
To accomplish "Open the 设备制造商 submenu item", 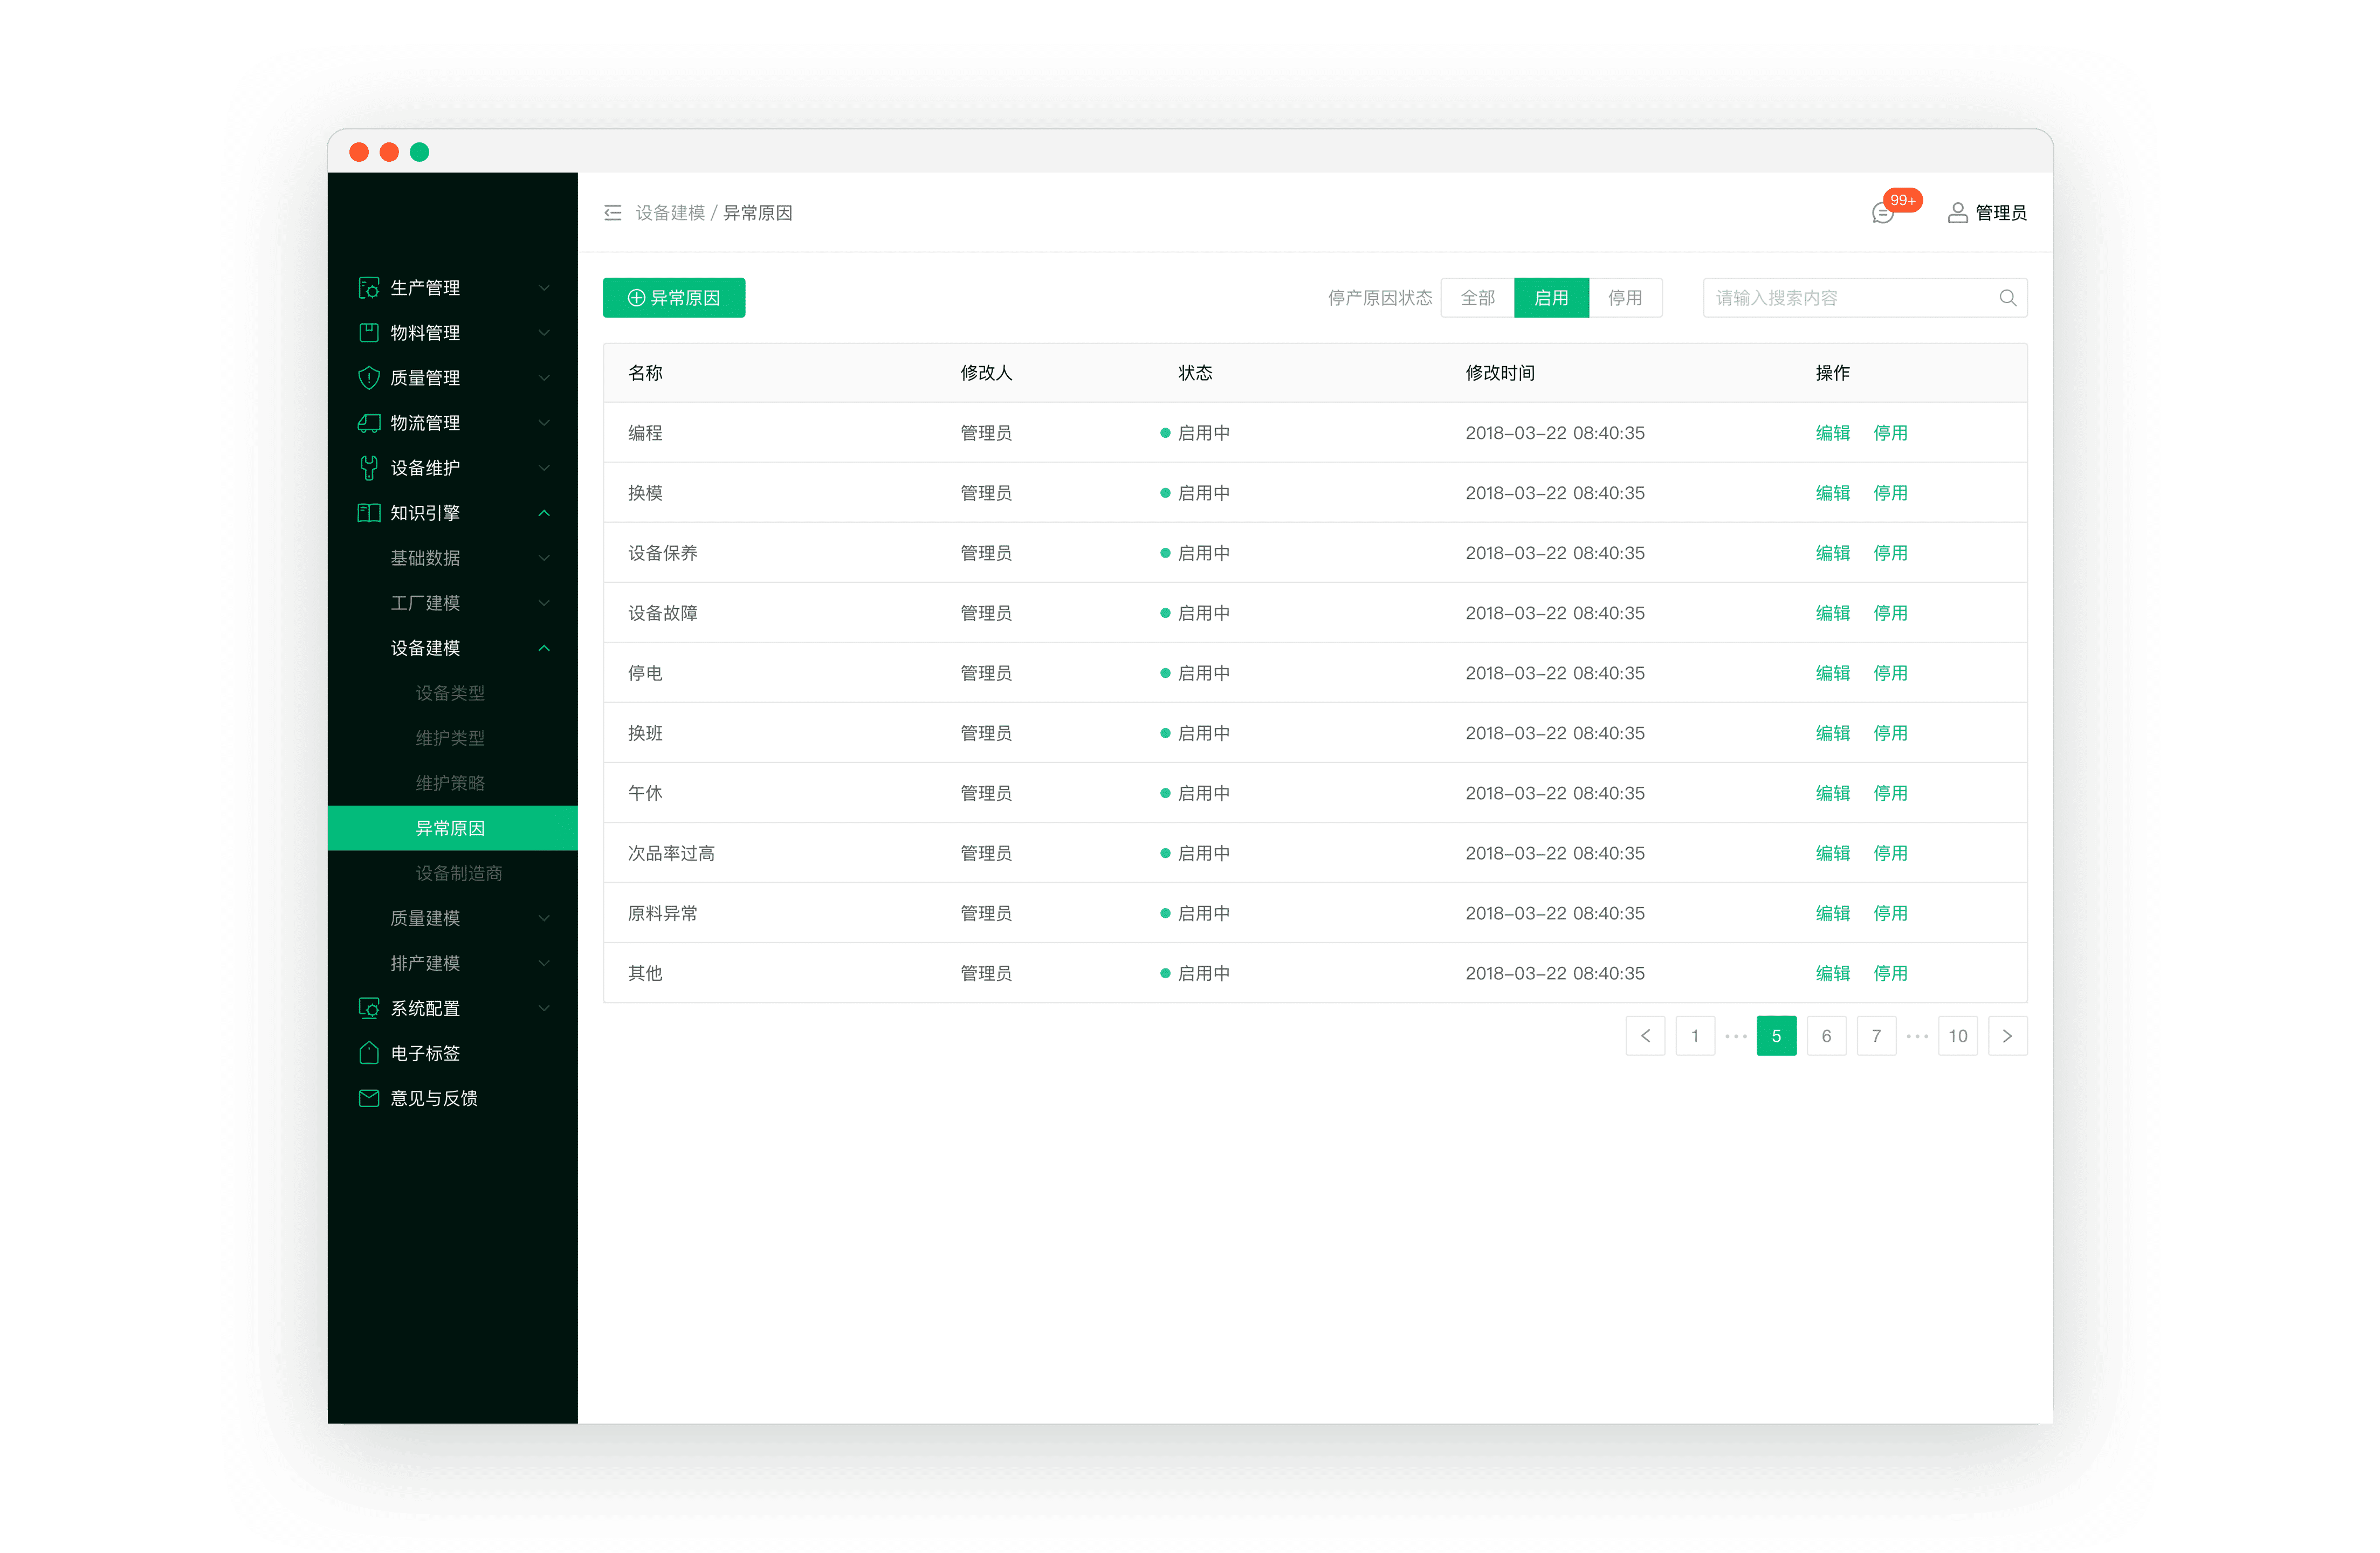I will (x=459, y=873).
